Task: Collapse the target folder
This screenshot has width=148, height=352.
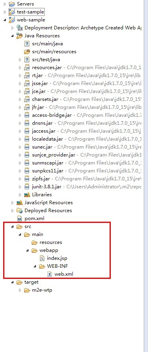Action: [x=13, y=282]
